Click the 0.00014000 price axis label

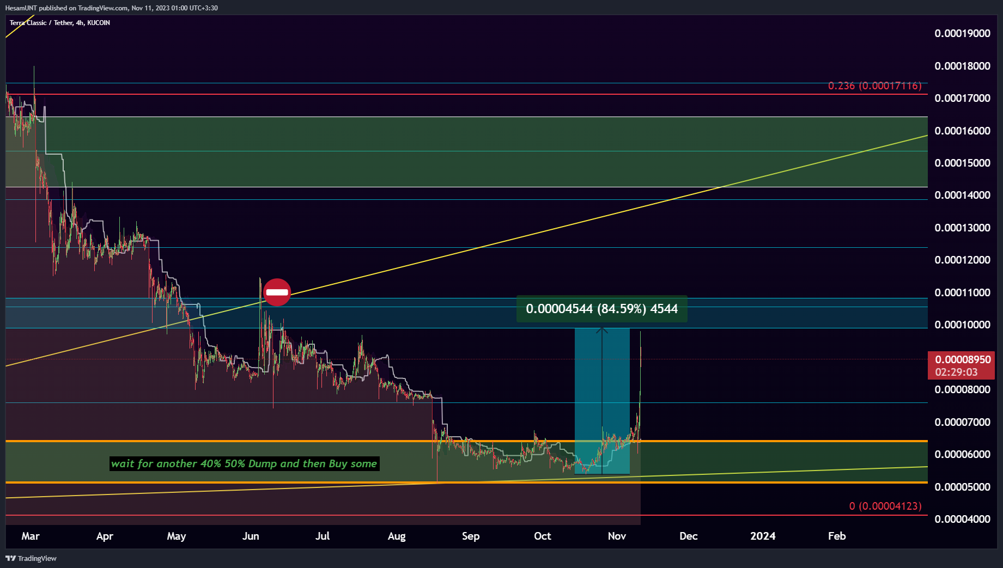click(962, 195)
